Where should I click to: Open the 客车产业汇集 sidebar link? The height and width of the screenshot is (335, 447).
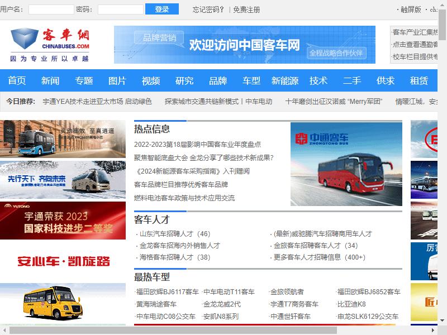click(415, 32)
